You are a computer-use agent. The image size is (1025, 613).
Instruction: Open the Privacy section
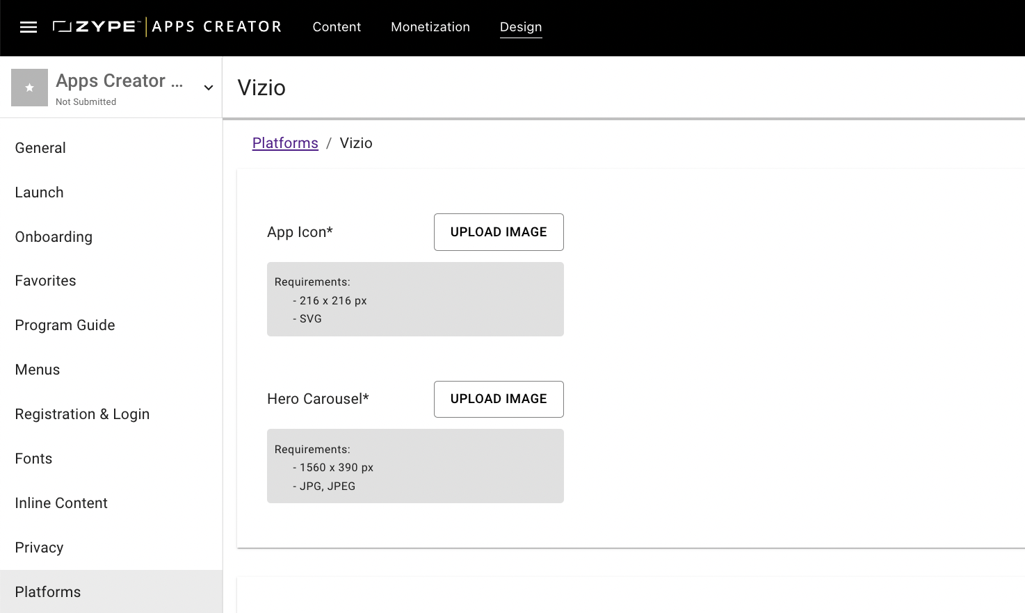click(111, 548)
